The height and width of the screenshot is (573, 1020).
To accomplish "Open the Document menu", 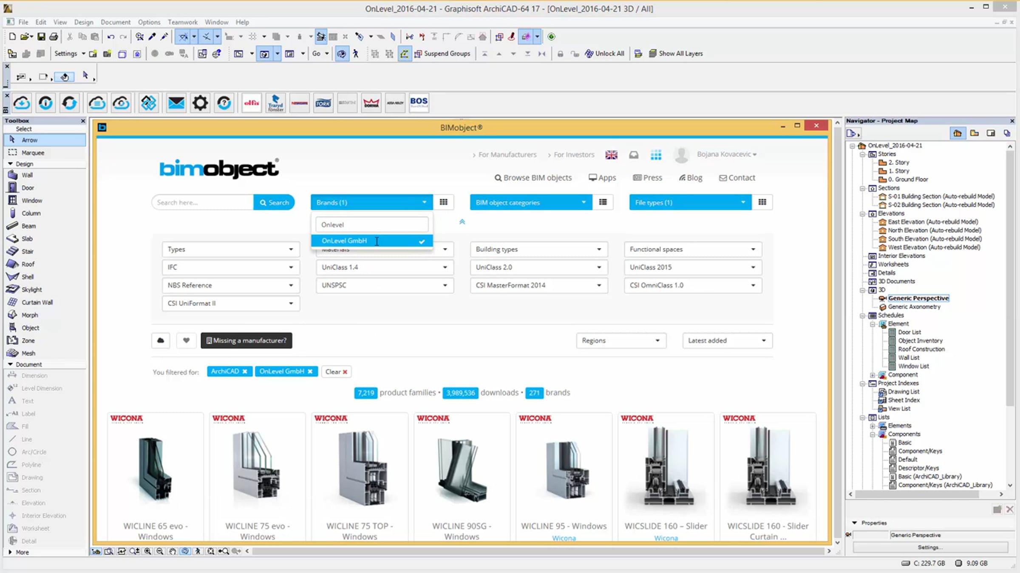I will [x=116, y=22].
